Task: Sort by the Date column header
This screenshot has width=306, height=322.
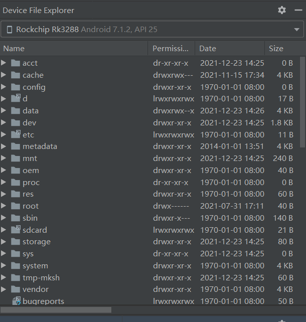Action: coord(230,49)
